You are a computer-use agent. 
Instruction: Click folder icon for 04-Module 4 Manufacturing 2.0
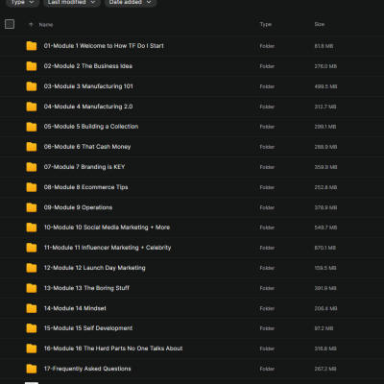(32, 107)
